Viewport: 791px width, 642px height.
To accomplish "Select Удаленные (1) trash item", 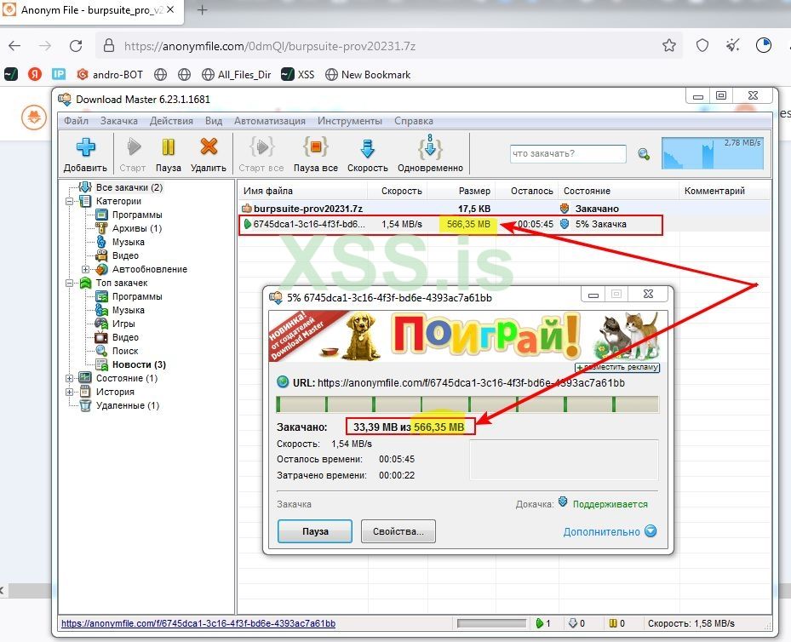I will [x=128, y=405].
